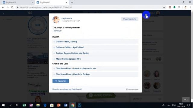Launch OneNote from taskbar
This screenshot has height=108, width=193.
[x=31, y=105]
